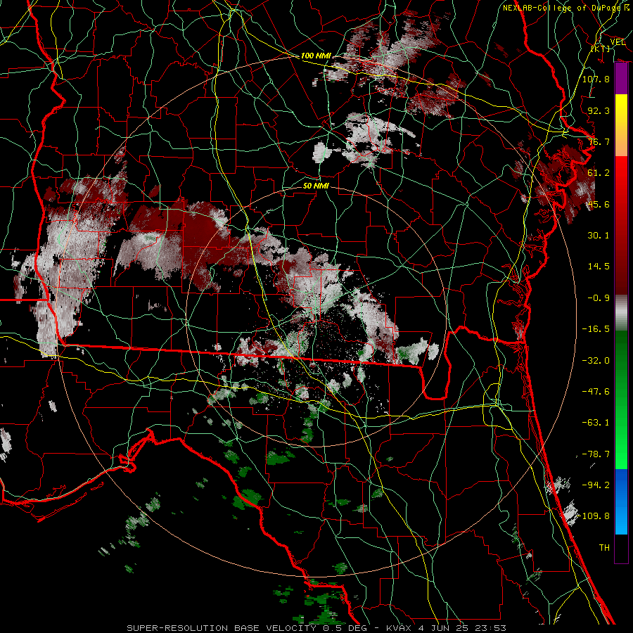Click the 100 NMI range ring label
The height and width of the screenshot is (633, 633).
[x=316, y=56]
